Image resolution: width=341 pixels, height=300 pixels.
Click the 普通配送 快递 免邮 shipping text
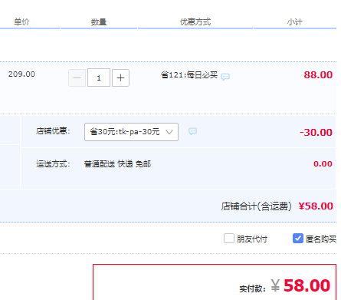[x=117, y=163]
